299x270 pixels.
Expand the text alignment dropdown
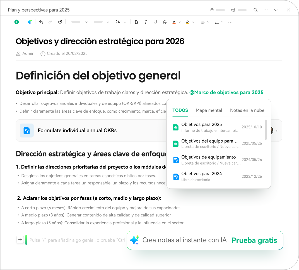[x=205, y=22]
